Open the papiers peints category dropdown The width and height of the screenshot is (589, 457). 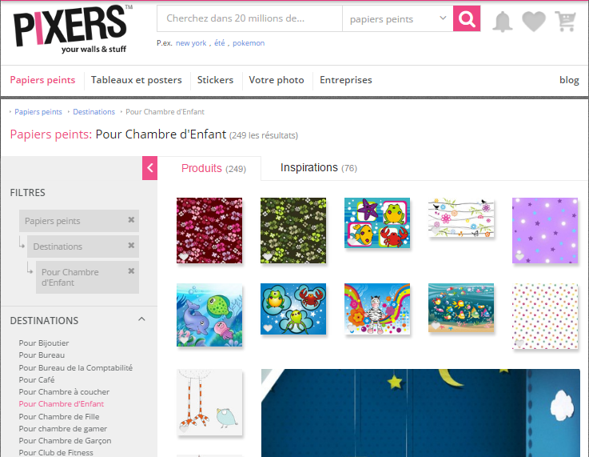pos(397,18)
